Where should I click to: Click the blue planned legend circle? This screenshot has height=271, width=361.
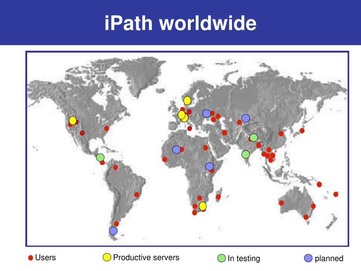click(308, 258)
